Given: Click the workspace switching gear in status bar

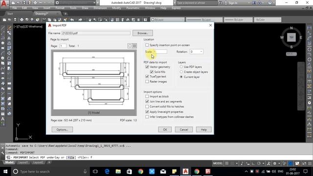Looking at the screenshot, I should [275, 163].
